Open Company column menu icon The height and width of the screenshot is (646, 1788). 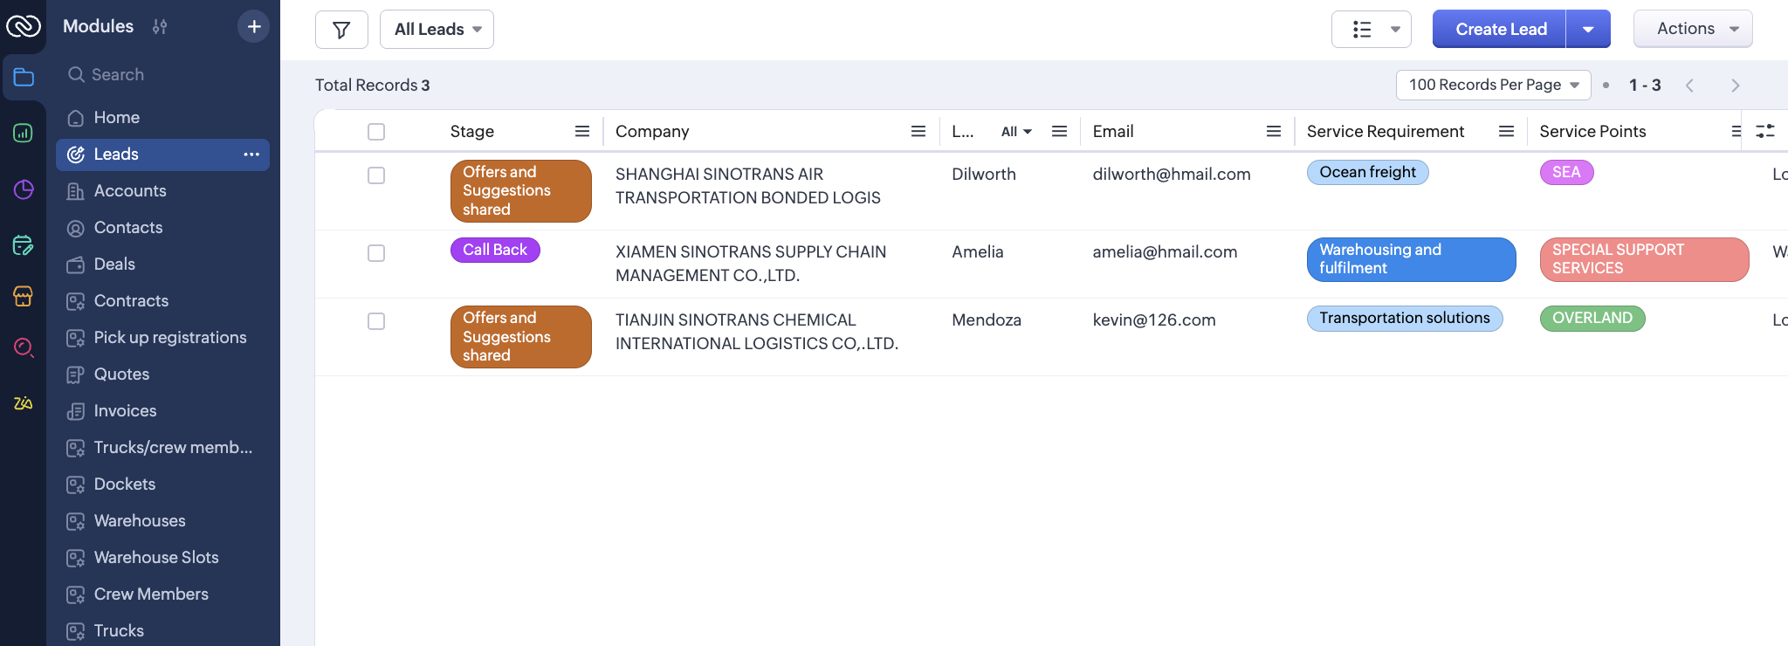coord(918,131)
